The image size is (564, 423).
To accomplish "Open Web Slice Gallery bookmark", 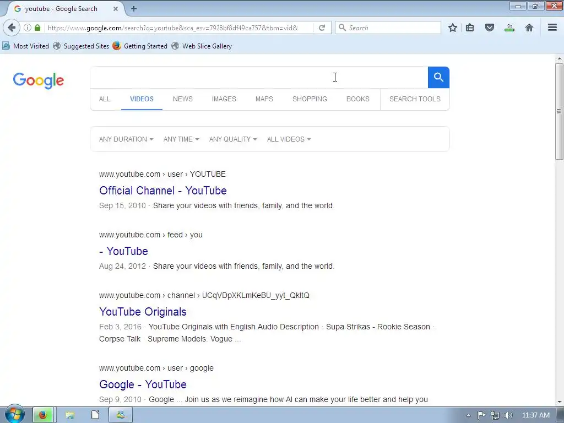I will point(202,46).
